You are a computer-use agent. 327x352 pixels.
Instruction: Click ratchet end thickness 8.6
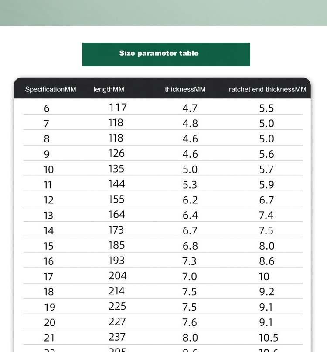coord(267,261)
